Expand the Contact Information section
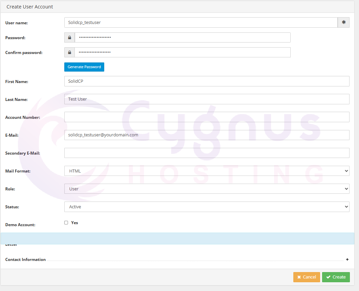The image size is (359, 291). (x=26, y=260)
